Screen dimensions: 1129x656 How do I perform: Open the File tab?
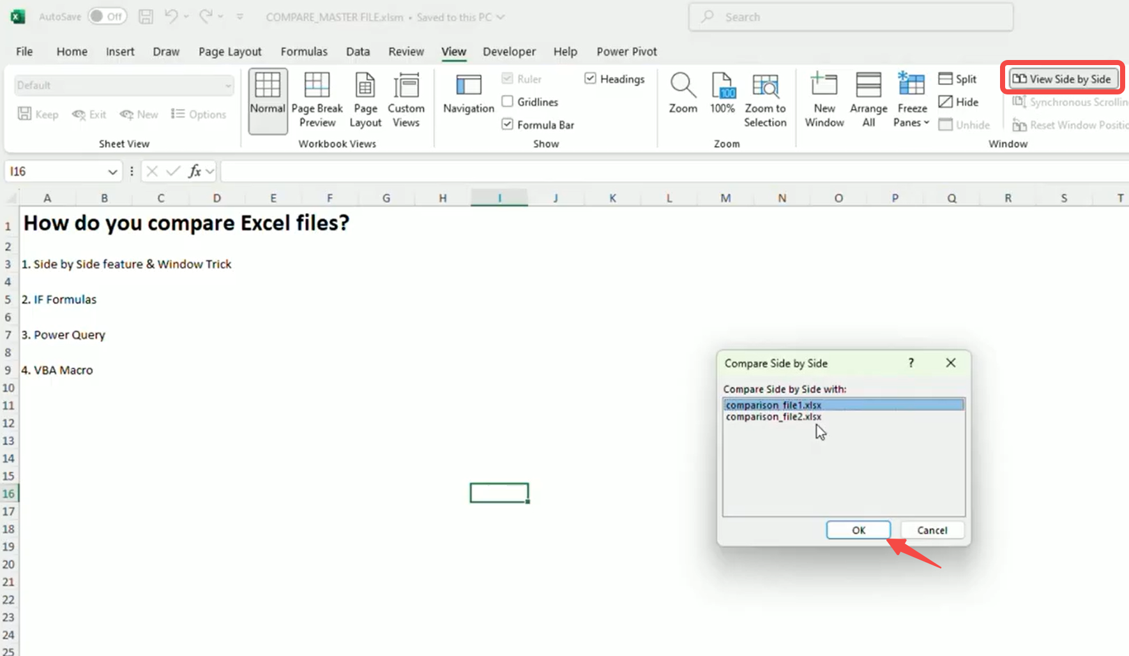point(24,52)
